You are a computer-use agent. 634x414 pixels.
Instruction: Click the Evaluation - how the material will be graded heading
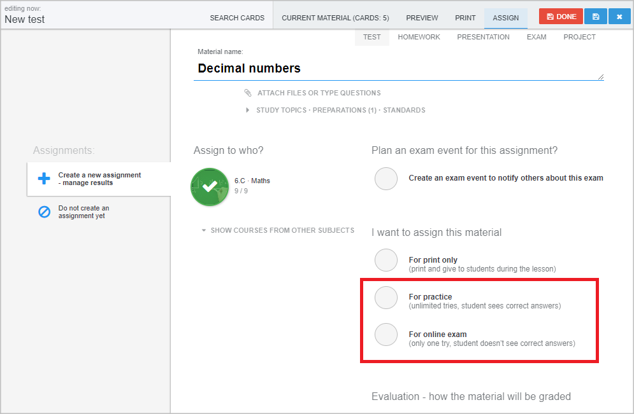[471, 397]
